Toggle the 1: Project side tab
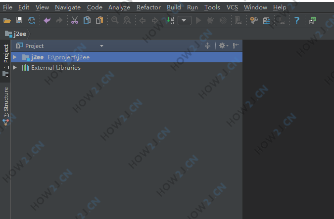 tap(5, 60)
